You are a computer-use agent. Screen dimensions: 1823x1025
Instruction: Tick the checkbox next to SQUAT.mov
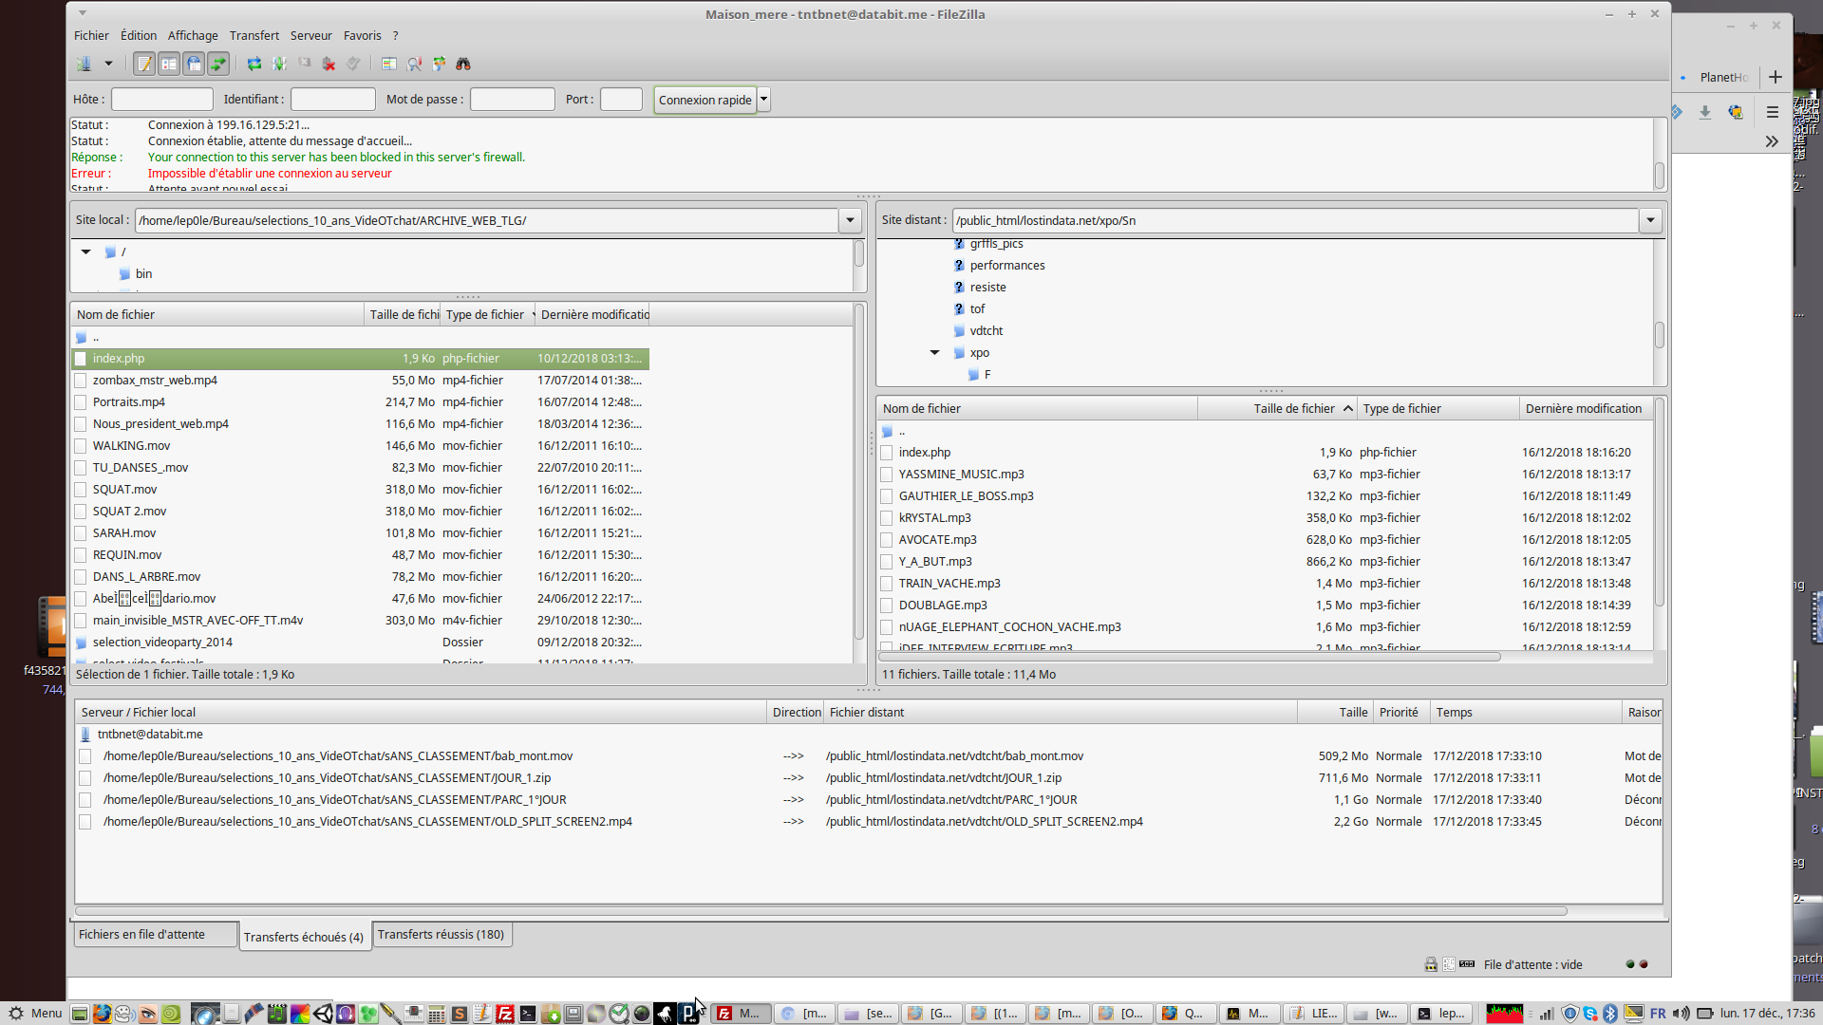click(81, 490)
